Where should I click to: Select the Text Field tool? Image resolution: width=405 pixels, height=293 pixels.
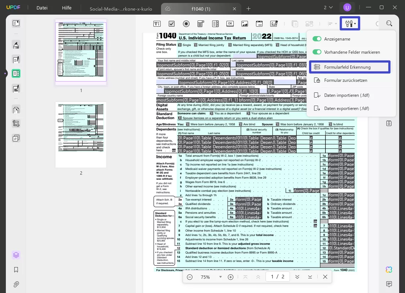coord(157,23)
